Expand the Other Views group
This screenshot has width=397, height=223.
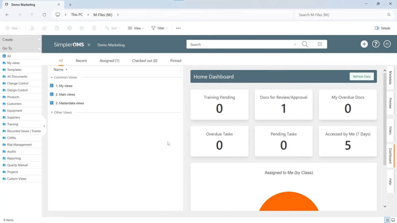click(52, 113)
